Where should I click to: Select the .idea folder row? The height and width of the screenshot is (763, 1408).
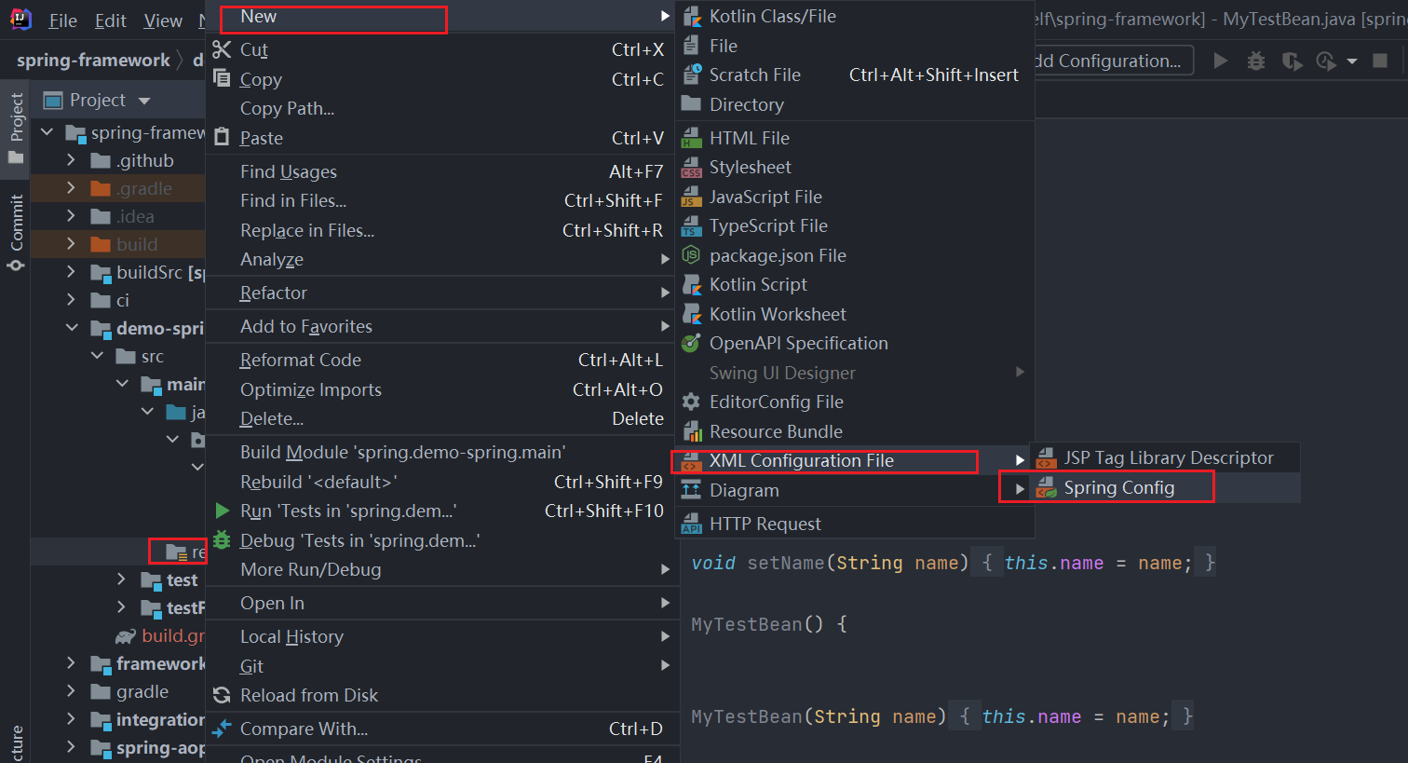click(118, 216)
